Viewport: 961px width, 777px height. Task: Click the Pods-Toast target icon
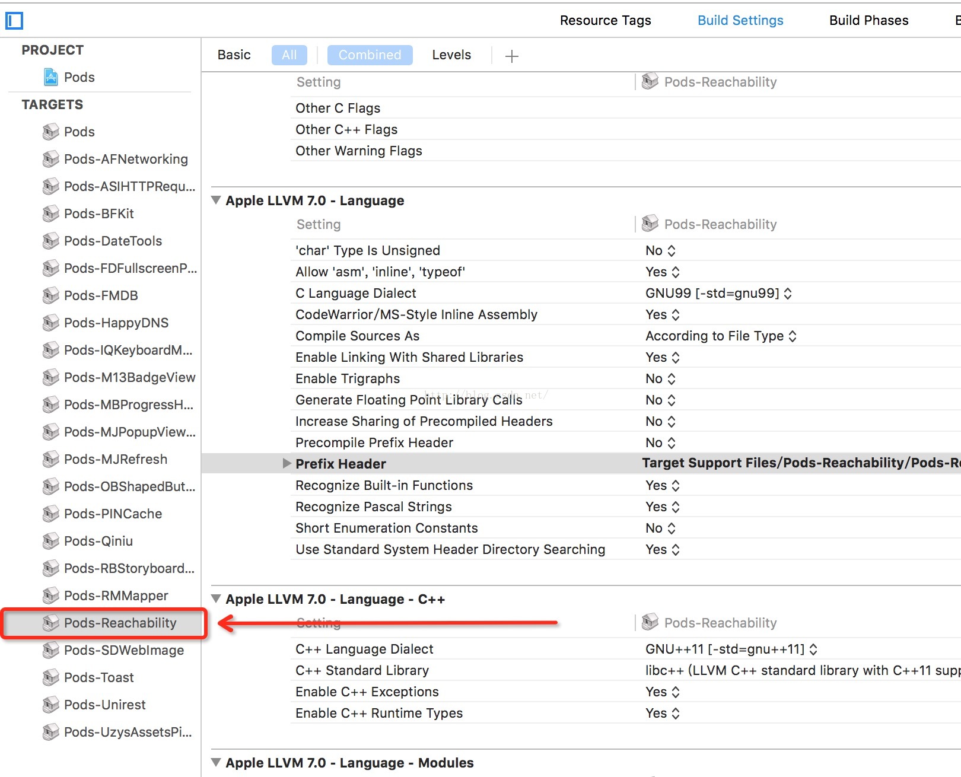tap(51, 677)
